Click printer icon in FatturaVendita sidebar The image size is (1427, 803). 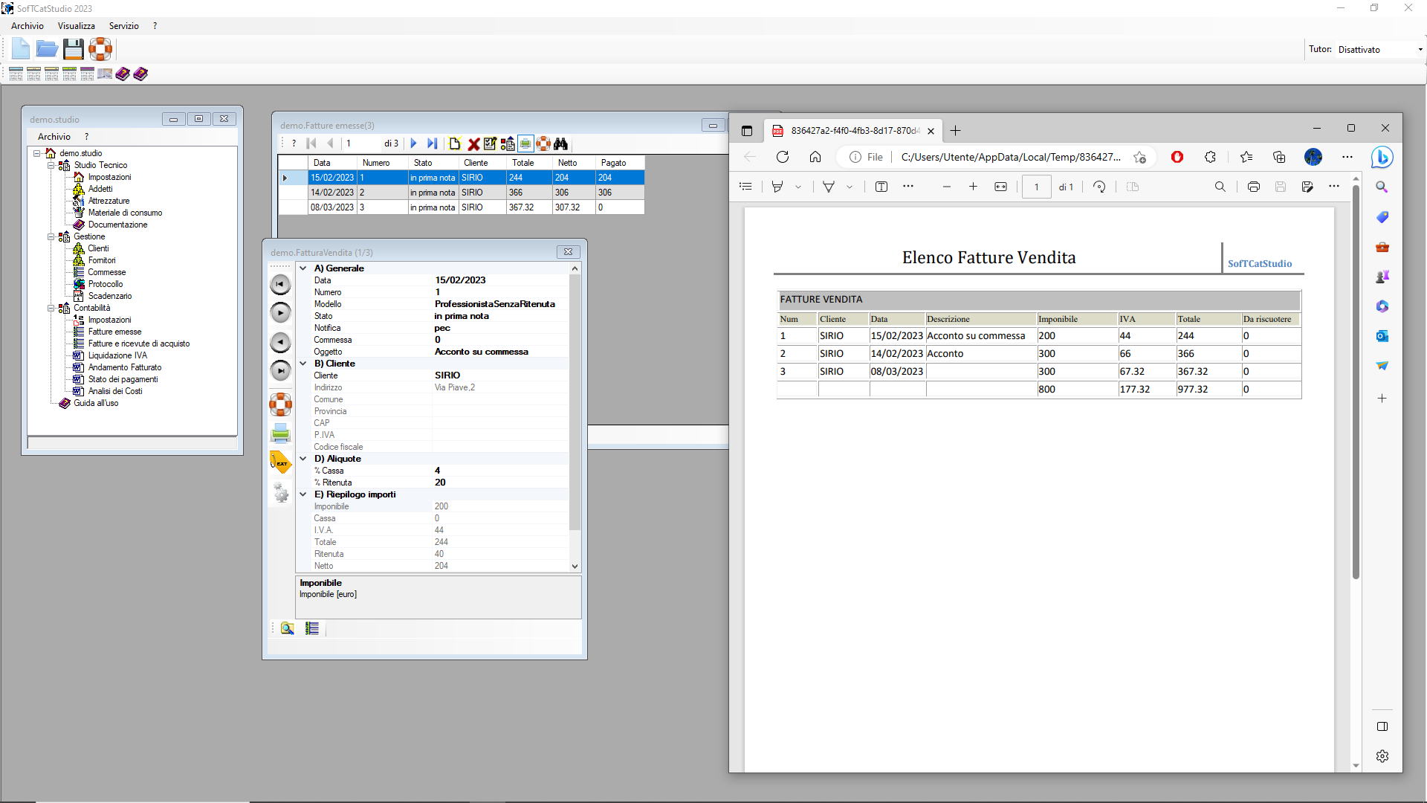click(x=281, y=433)
